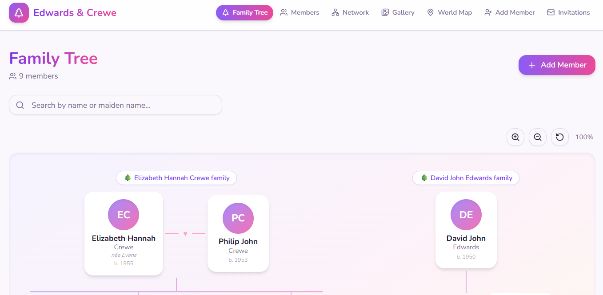Open Philip John Crewe's member card
The height and width of the screenshot is (295, 603).
238,233
